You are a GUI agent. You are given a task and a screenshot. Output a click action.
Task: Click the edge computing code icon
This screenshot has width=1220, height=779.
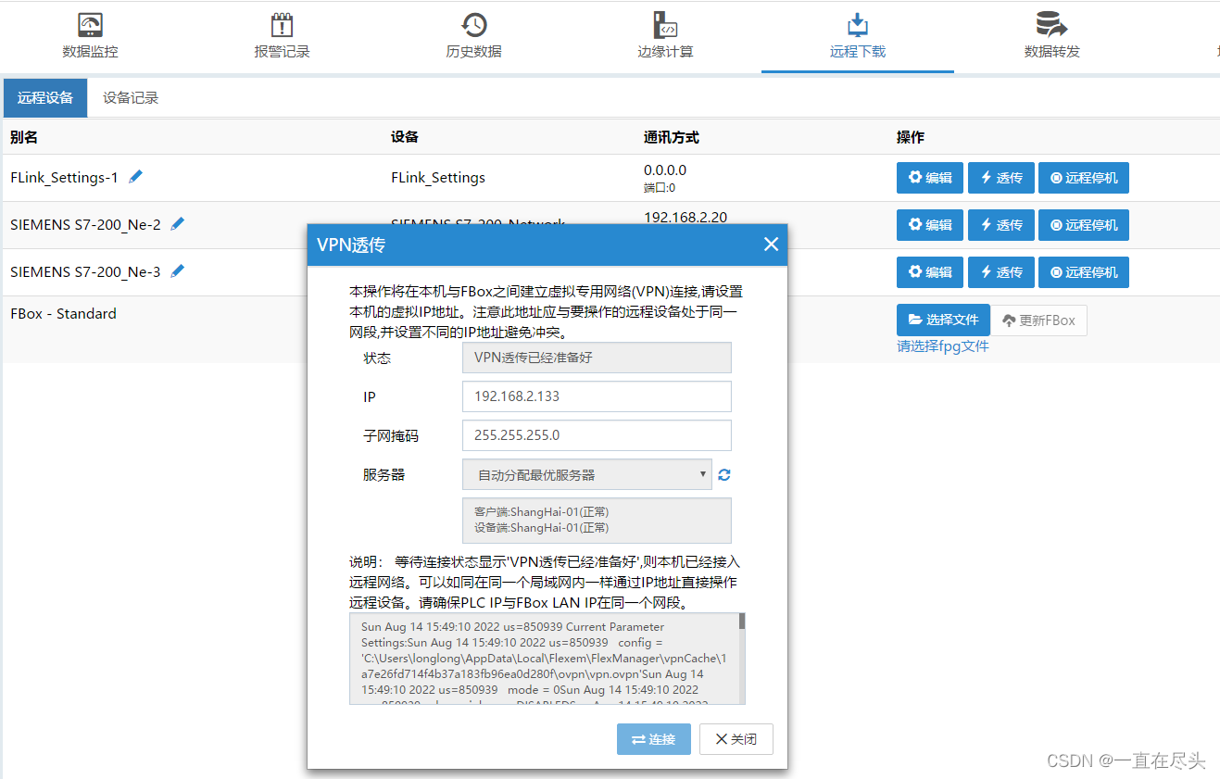click(665, 25)
